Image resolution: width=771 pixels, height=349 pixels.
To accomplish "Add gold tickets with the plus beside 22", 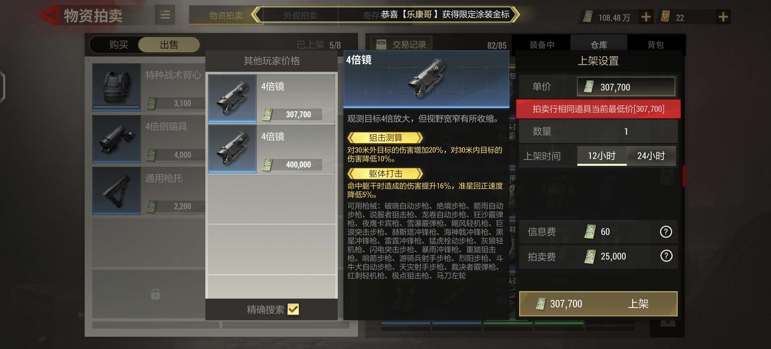I will 723,17.
